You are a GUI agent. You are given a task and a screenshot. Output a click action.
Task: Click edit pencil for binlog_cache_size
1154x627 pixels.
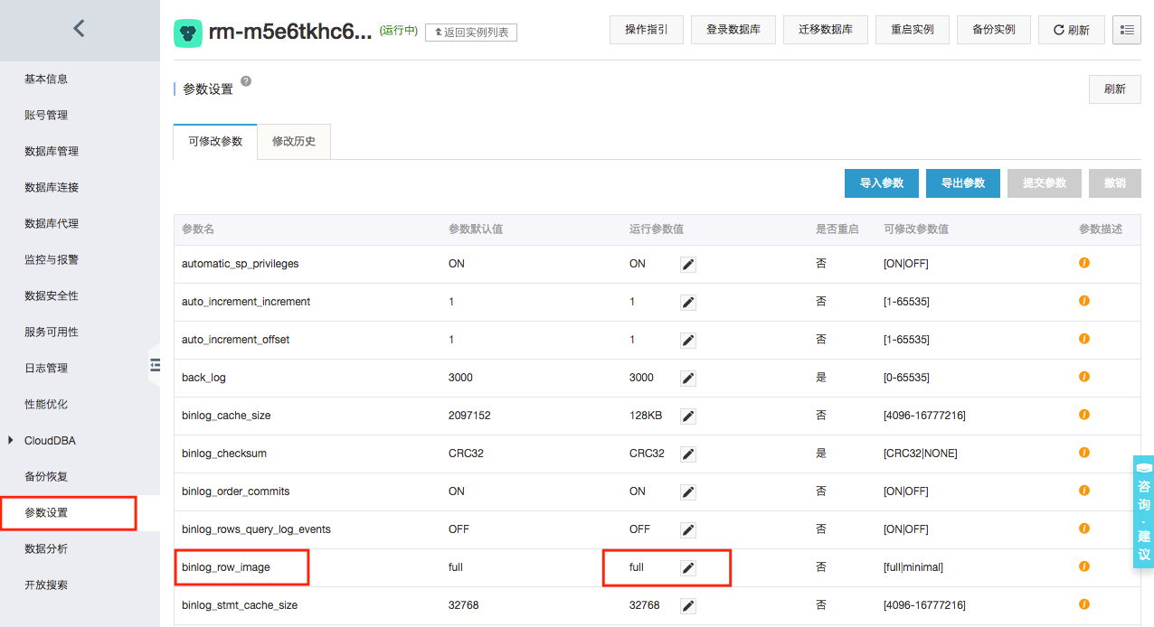pyautogui.click(x=688, y=416)
